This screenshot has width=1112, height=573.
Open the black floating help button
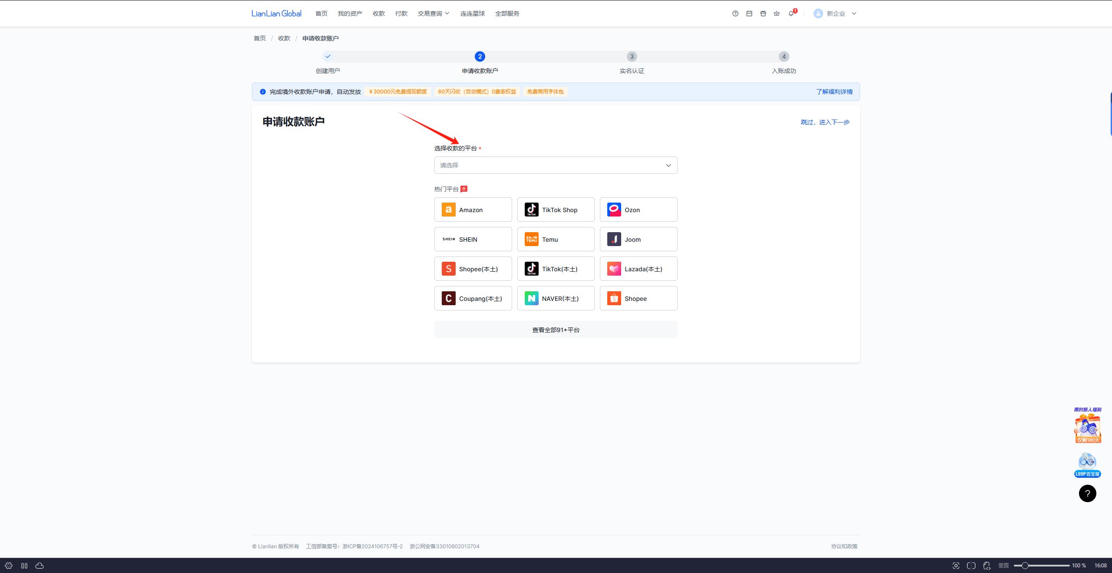pos(1087,493)
